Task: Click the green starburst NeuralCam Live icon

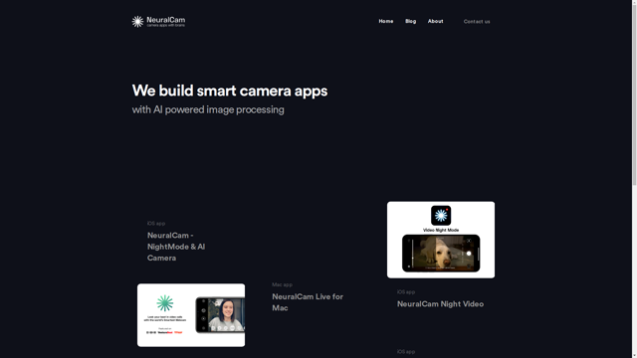Action: tap(165, 303)
